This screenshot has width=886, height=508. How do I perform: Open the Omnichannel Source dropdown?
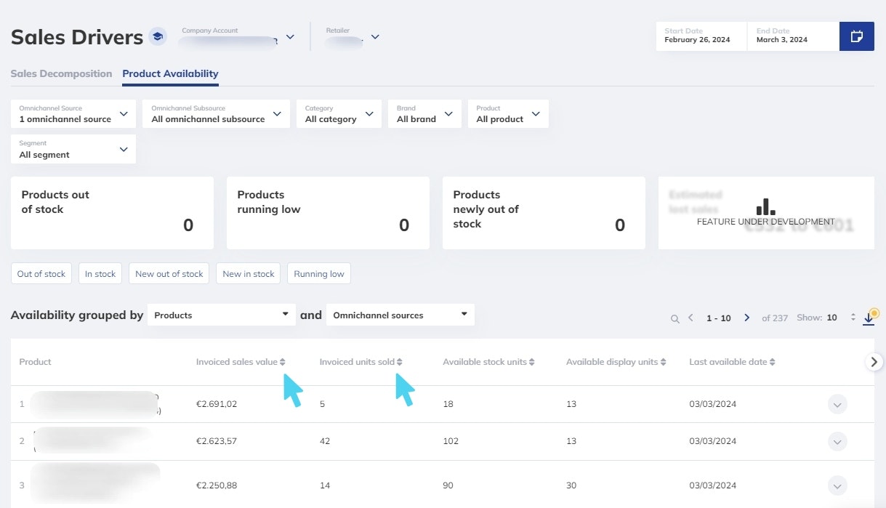[x=73, y=114]
